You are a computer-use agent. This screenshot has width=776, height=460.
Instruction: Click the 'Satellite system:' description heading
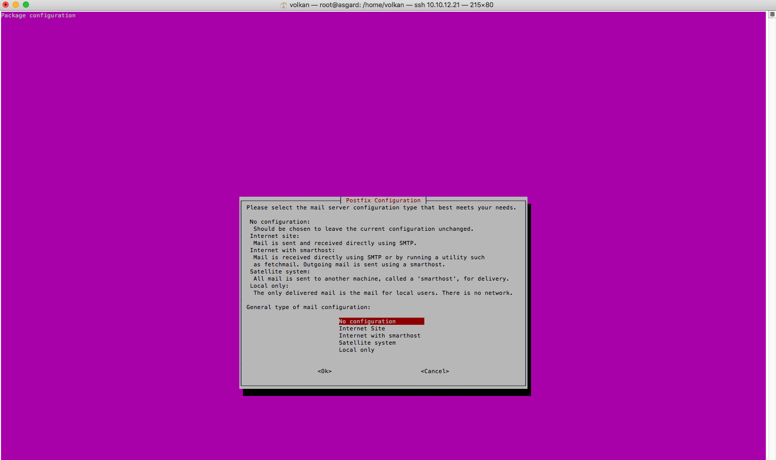280,271
